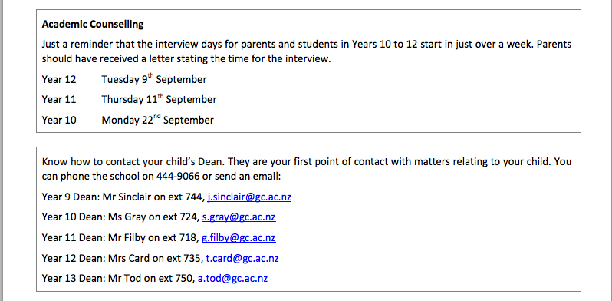Open the s.gray@gc.ac.nz email link
612x301 pixels.
(239, 217)
